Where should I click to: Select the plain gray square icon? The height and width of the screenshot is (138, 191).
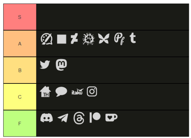(x=62, y=39)
